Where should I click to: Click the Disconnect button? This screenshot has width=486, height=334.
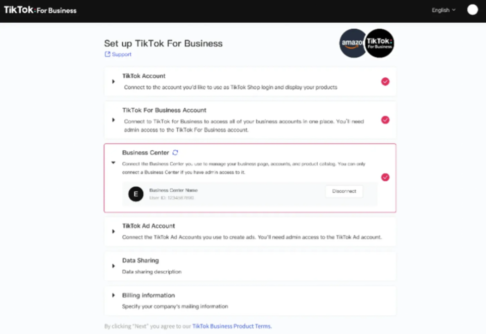pyautogui.click(x=344, y=191)
